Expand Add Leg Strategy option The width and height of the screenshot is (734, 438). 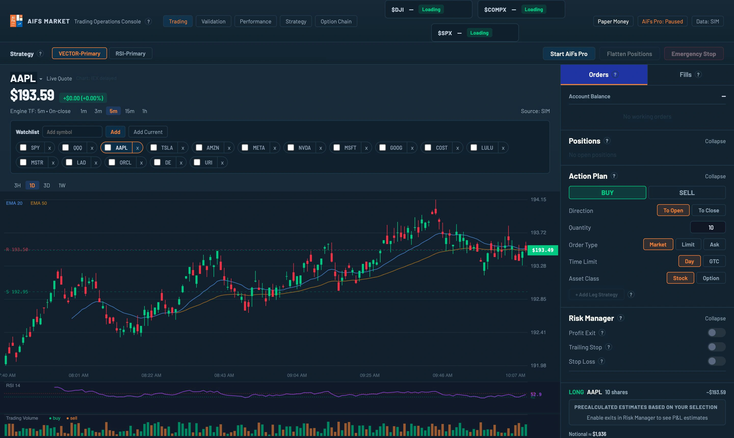tap(596, 295)
